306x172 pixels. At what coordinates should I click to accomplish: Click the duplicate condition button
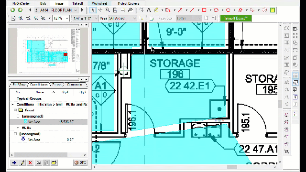tap(38, 162)
